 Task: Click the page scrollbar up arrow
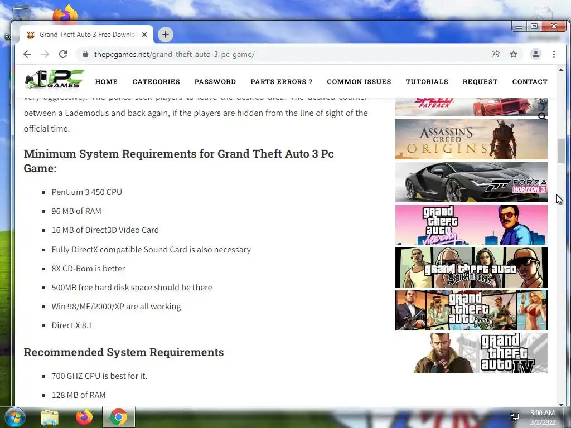click(561, 70)
